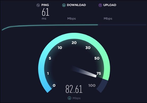Click the 50 mark on the gauge
The height and width of the screenshot is (103, 147).
click(x=97, y=58)
